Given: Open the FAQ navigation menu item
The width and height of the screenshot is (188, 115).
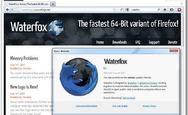Looking at the screenshot, I should (138, 42).
